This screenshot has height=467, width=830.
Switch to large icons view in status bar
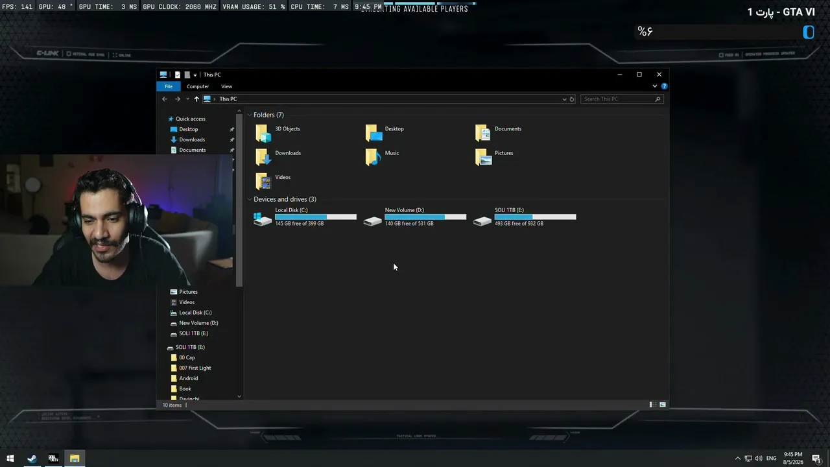click(x=662, y=405)
